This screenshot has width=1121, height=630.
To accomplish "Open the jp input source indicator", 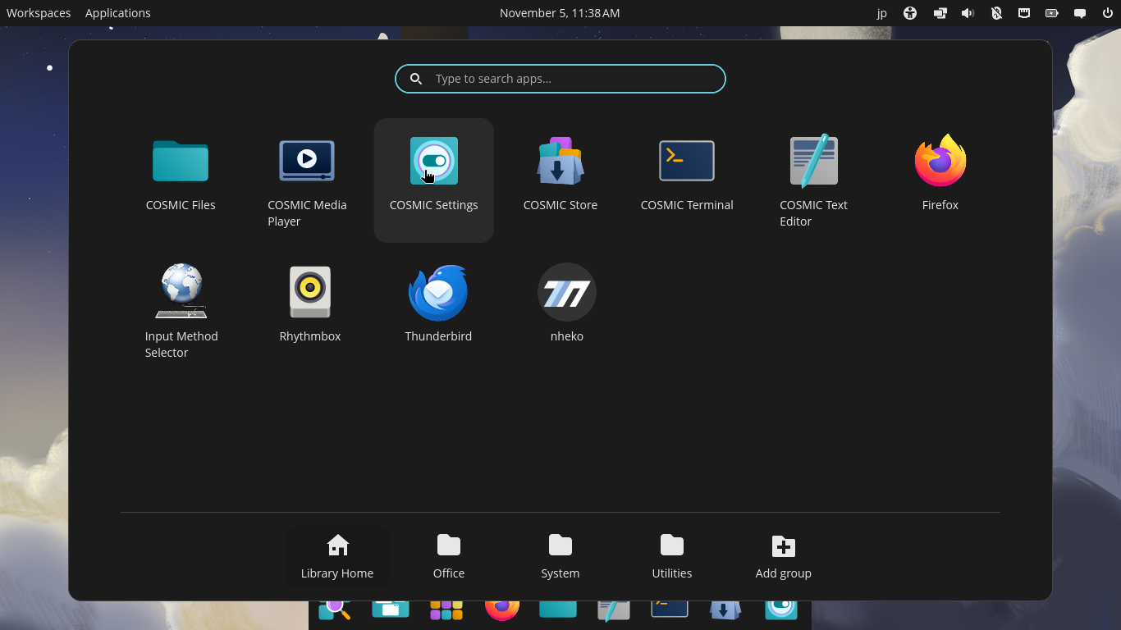I will [882, 13].
